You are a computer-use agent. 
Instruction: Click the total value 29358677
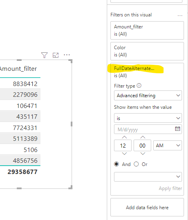tap(22, 172)
